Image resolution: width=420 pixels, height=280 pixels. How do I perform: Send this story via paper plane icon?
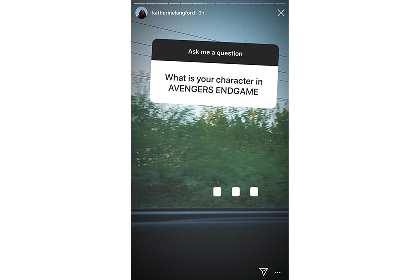[263, 272]
